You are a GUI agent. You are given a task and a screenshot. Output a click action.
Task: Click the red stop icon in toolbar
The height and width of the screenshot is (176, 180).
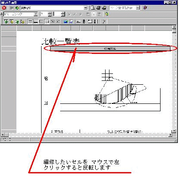4,8
